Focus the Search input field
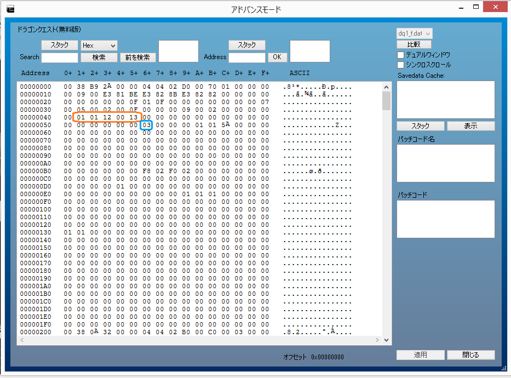The height and width of the screenshot is (378, 511). pyautogui.click(x=60, y=58)
